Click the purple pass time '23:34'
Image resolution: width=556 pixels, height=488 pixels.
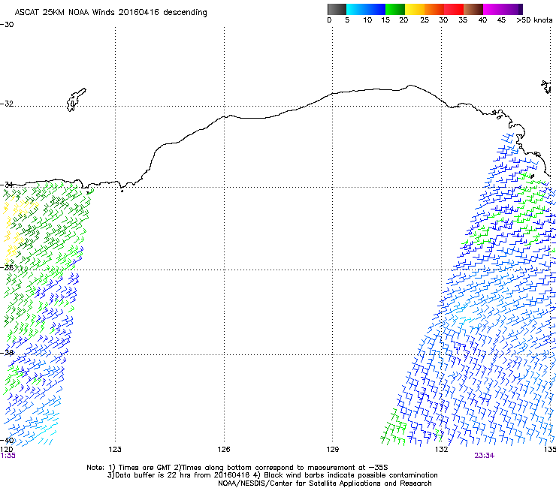(484, 456)
